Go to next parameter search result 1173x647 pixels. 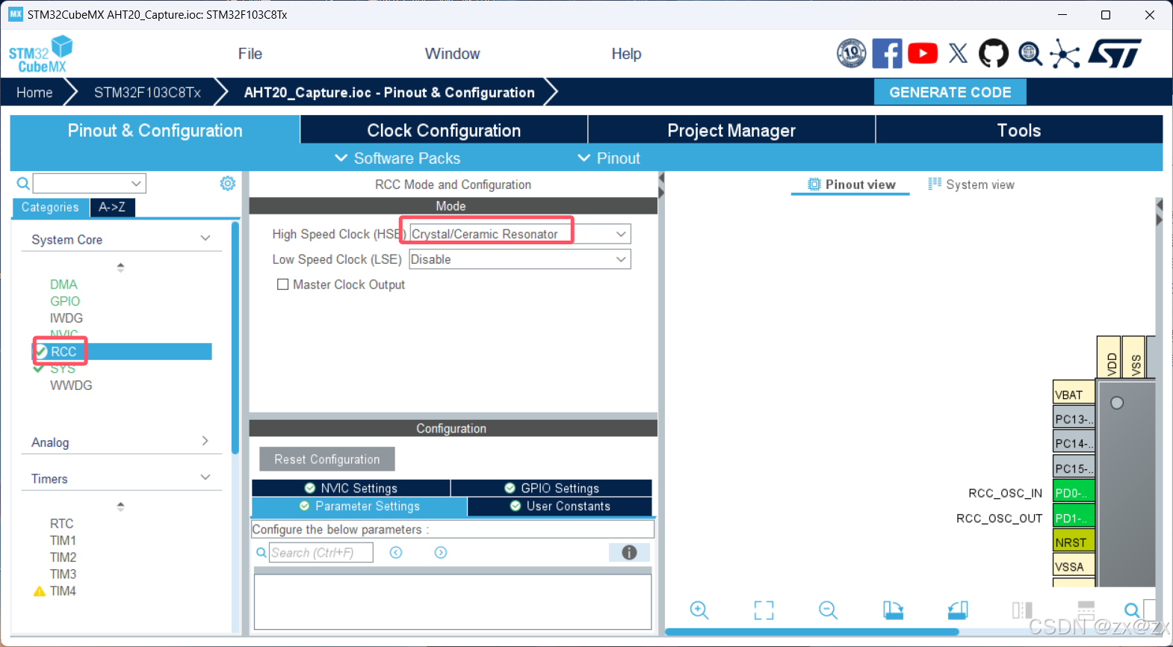[x=441, y=552]
